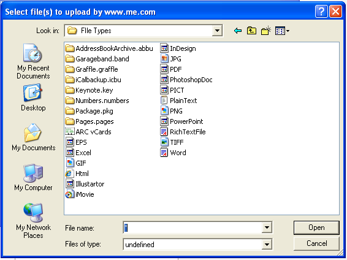
Task: Select the AddressBookArchive.abbu folder icon
Action: pos(70,48)
